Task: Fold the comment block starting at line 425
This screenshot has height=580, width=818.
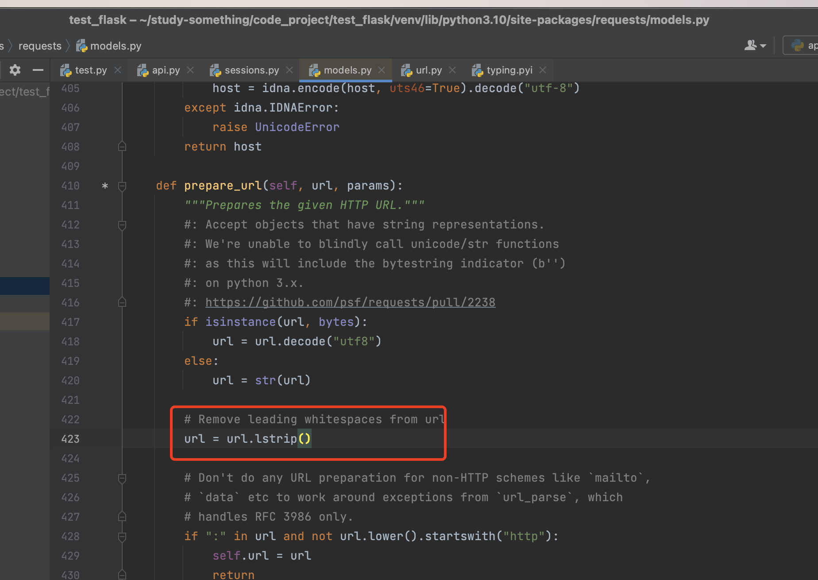Action: click(x=122, y=478)
